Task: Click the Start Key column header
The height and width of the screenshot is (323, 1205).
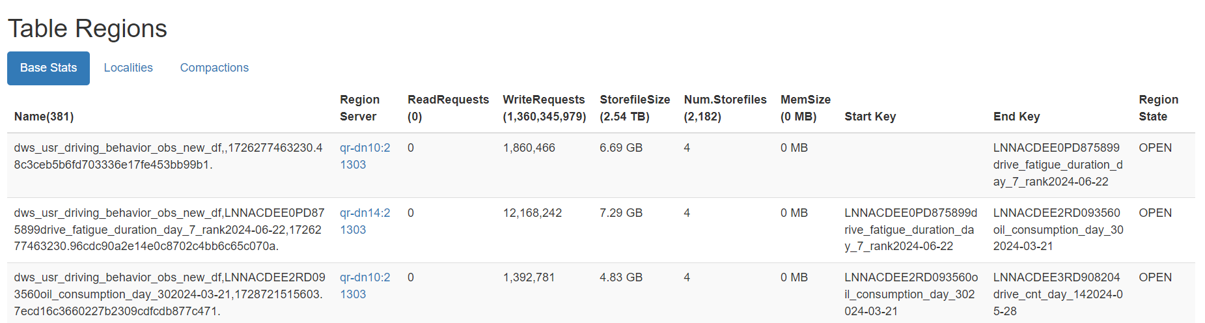Action: (870, 117)
